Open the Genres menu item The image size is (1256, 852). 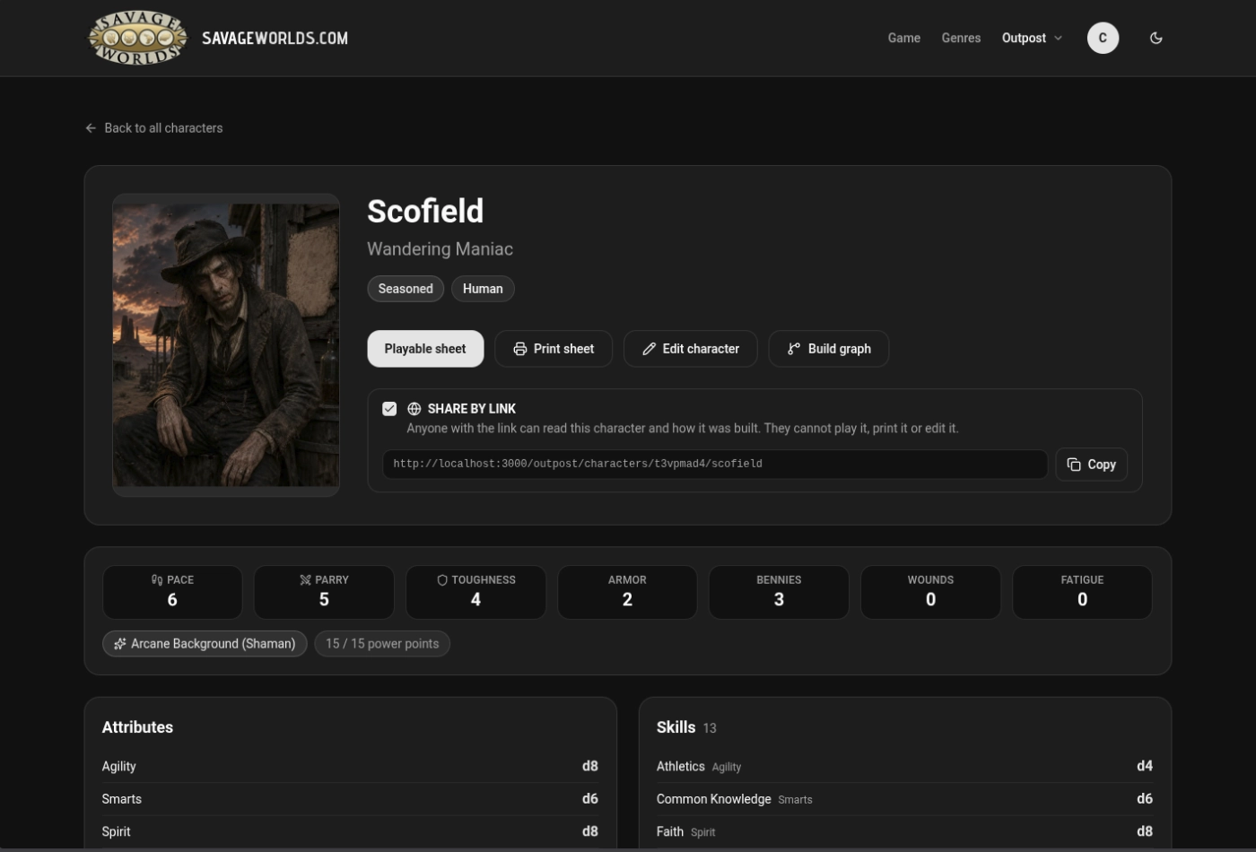pyautogui.click(x=961, y=38)
